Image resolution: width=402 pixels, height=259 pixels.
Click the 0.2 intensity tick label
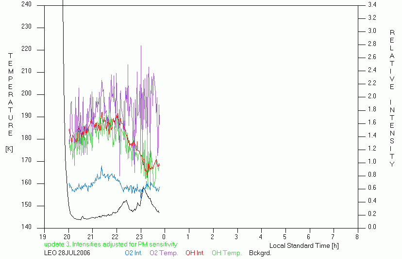372,214
